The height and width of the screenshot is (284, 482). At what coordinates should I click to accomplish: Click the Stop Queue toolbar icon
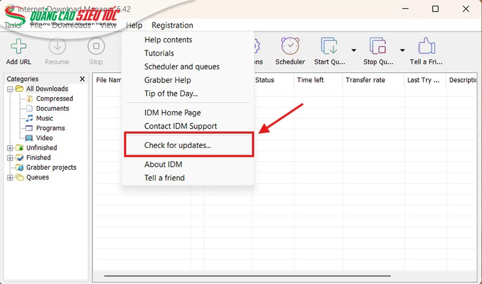point(378,47)
